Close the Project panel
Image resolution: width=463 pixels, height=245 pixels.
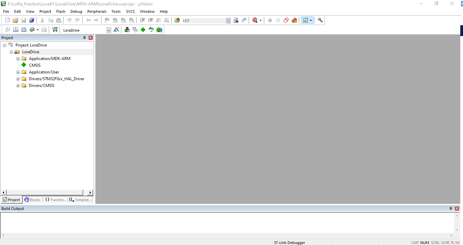[x=91, y=38]
